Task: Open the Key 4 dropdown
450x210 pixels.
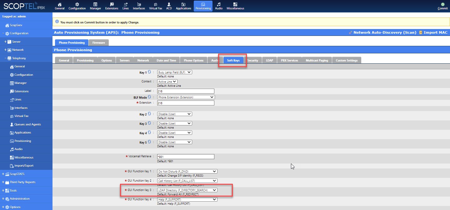Action: tap(175, 133)
